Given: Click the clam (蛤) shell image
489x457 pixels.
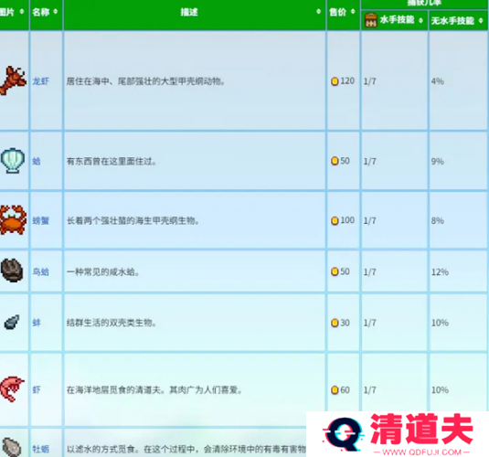Looking at the screenshot, I should pyautogui.click(x=13, y=160).
